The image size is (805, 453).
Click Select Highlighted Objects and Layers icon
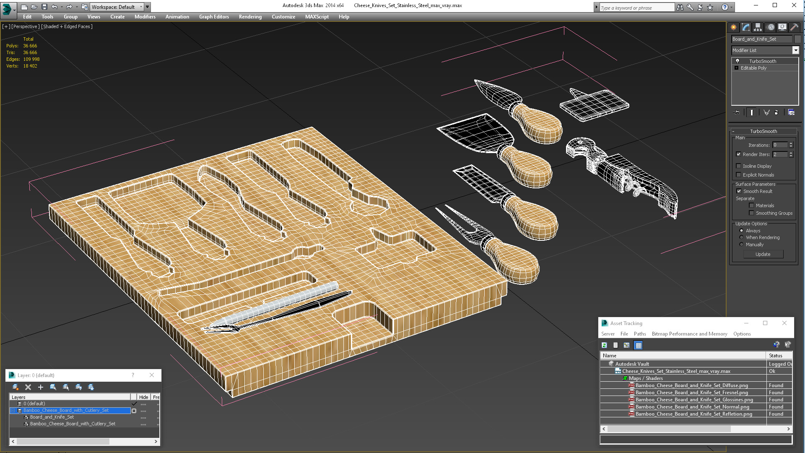53,387
